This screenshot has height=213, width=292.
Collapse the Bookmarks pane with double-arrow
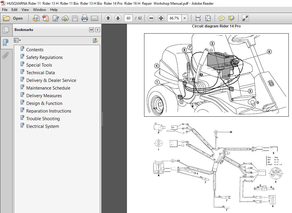92,30
